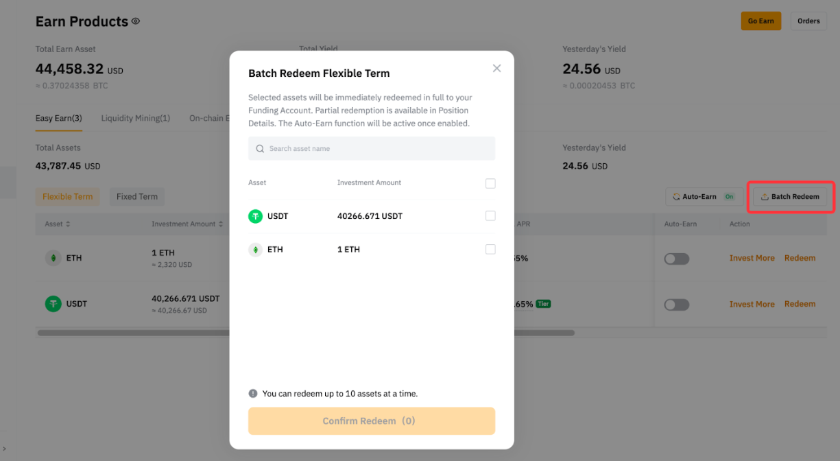Tick the select-all assets checkbox
The height and width of the screenshot is (461, 840).
pyautogui.click(x=490, y=183)
